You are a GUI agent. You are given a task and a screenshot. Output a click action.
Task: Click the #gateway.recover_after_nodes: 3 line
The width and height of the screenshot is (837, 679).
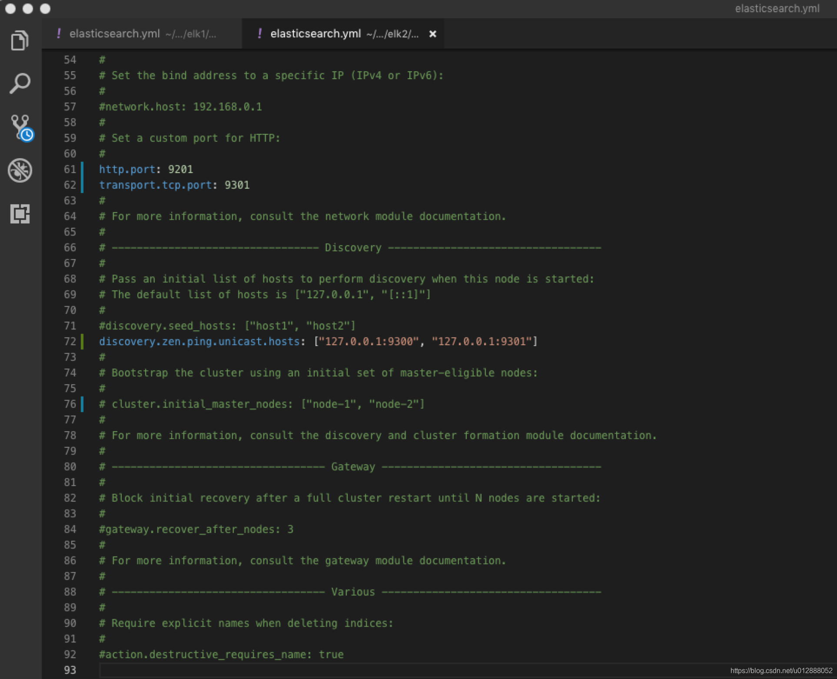196,529
